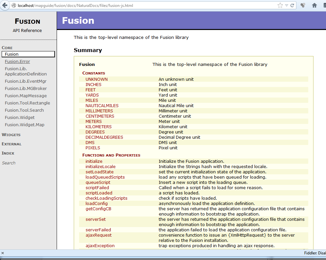Click the 'An unknown unit' description text
Screen dimensions: 326x260
click(x=176, y=79)
